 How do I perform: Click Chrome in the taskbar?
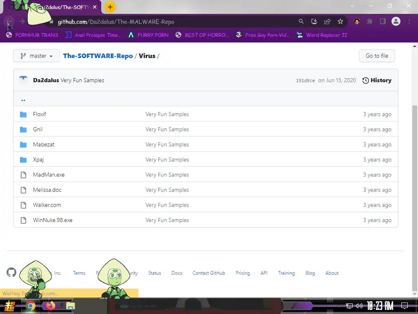tap(30, 306)
